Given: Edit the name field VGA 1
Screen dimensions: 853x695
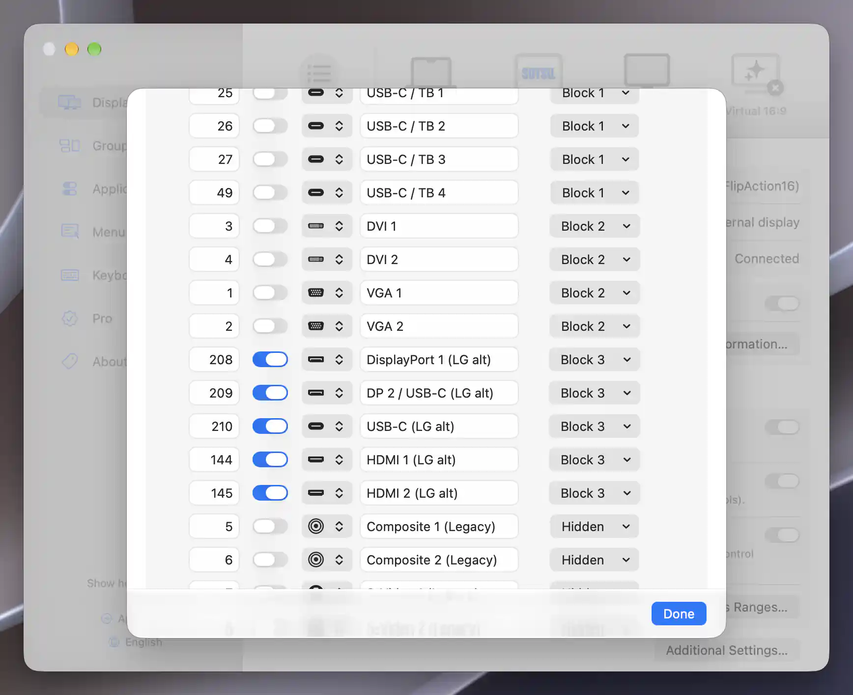Looking at the screenshot, I should pos(439,293).
